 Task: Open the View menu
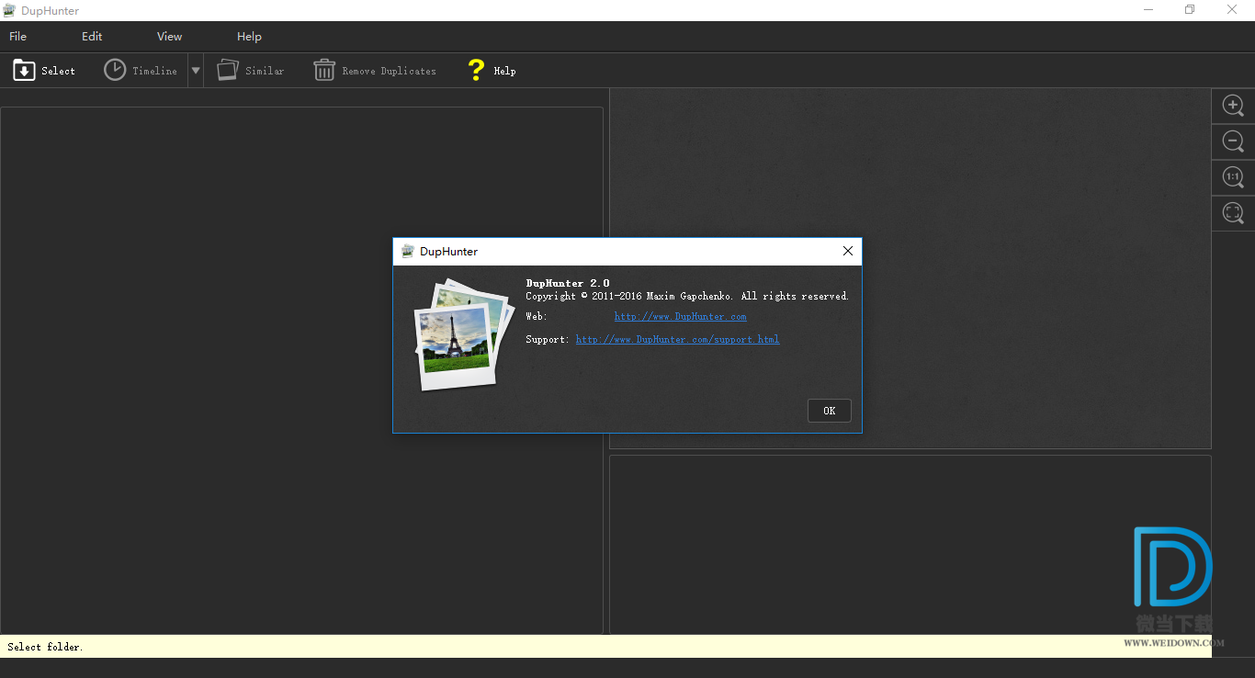coord(170,37)
